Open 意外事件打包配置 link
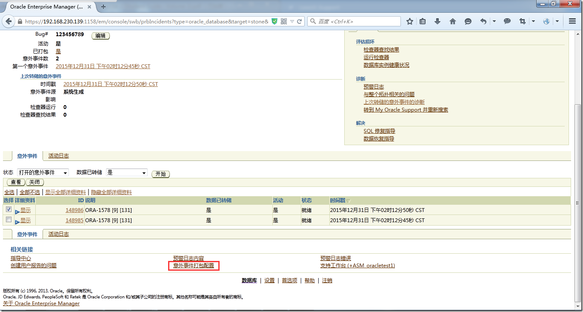583x312 pixels. (x=194, y=266)
